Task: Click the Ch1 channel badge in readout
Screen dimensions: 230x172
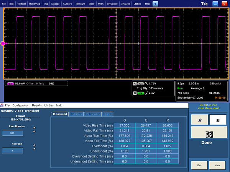Action: click(x=10, y=83)
